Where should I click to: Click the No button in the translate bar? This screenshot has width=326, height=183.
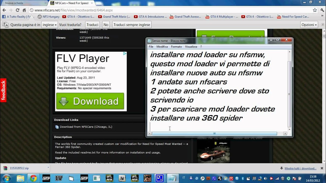(106, 25)
